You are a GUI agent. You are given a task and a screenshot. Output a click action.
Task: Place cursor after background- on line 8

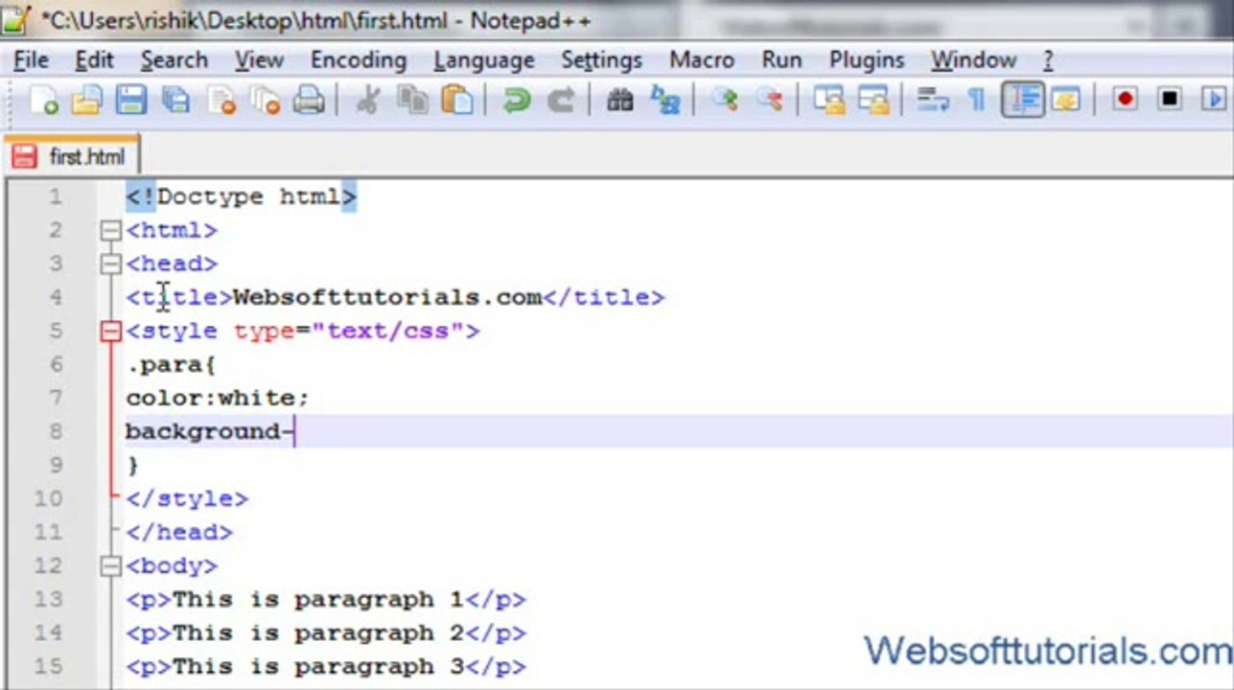point(295,431)
